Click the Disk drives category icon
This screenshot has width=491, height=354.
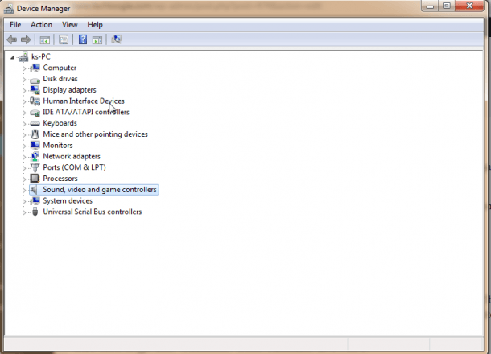(35, 80)
